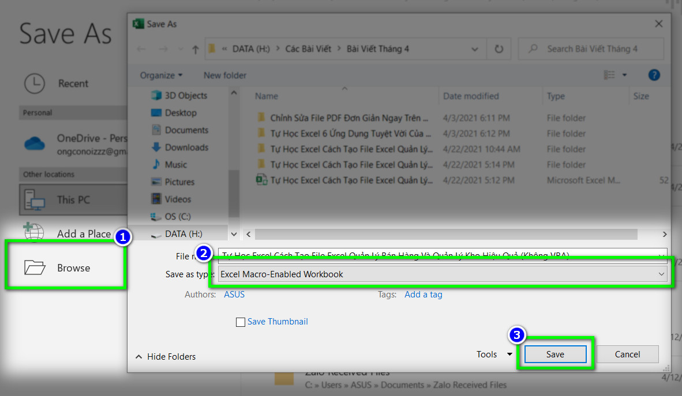Open the dialog Help question mark icon
Viewport: 682px width, 396px height.
654,75
